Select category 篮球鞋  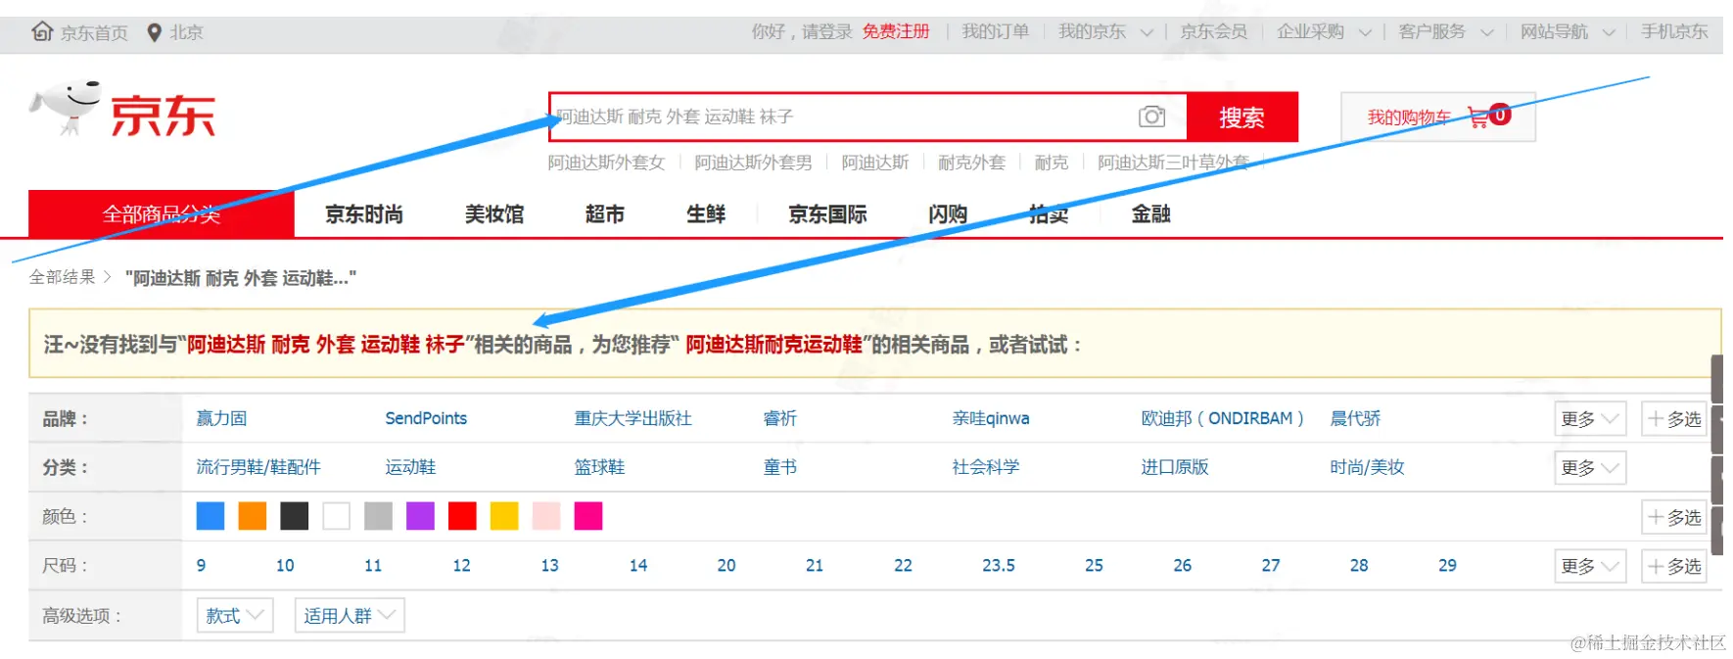599,467
